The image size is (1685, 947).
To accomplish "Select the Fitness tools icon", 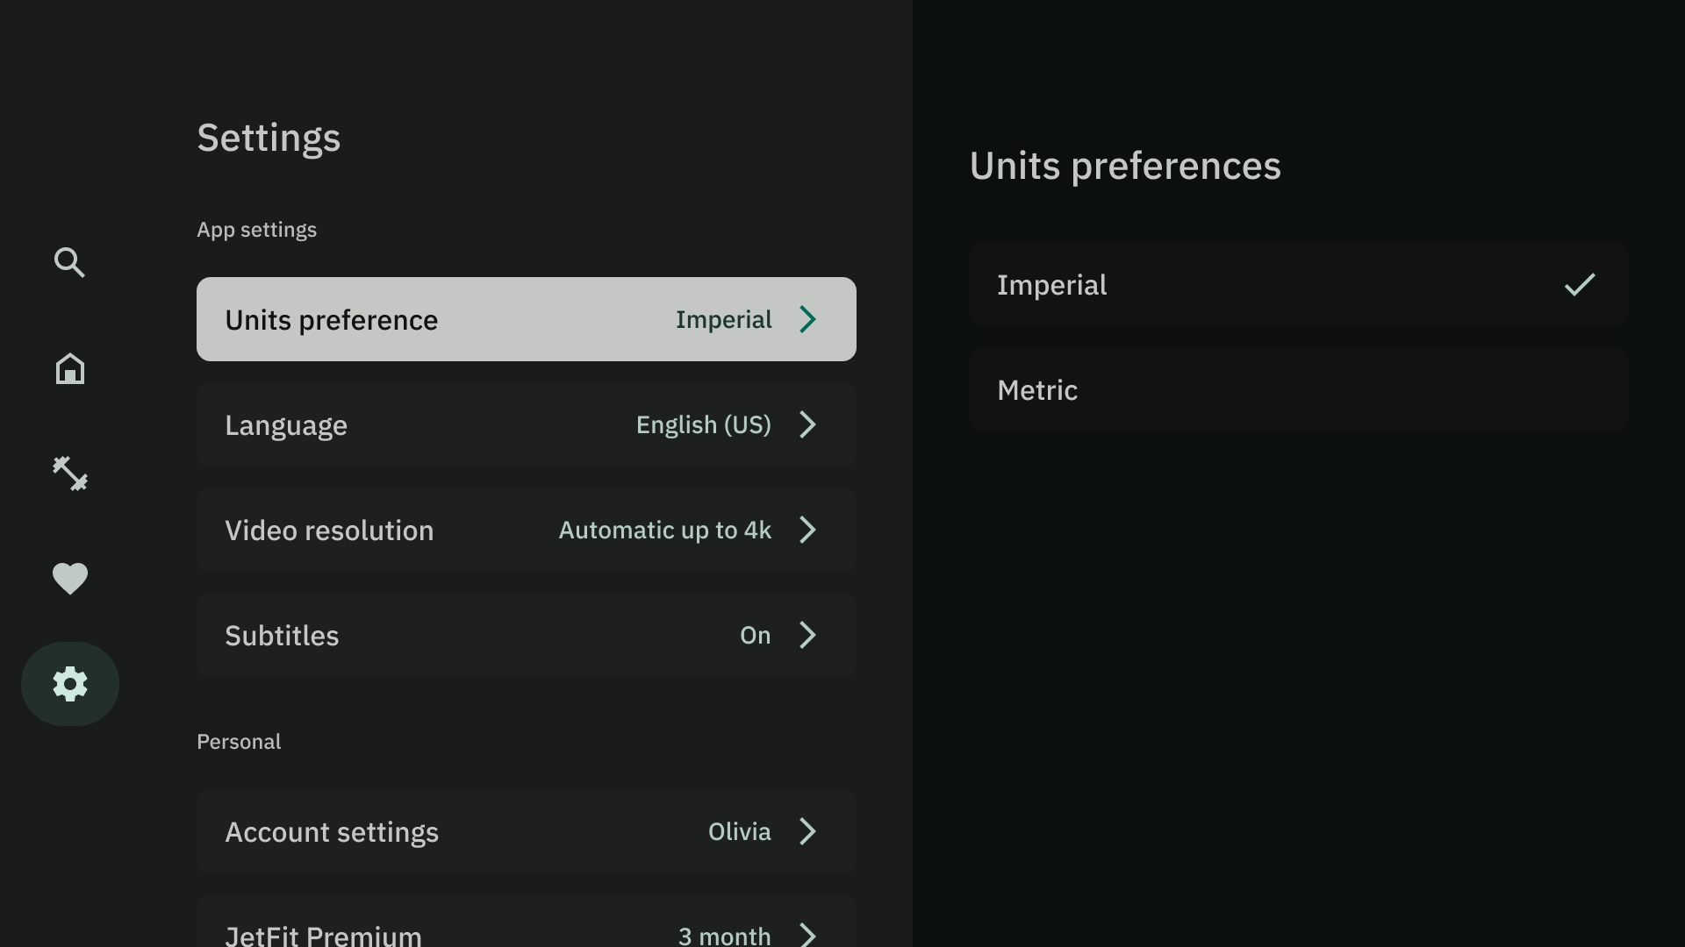I will pyautogui.click(x=69, y=473).
